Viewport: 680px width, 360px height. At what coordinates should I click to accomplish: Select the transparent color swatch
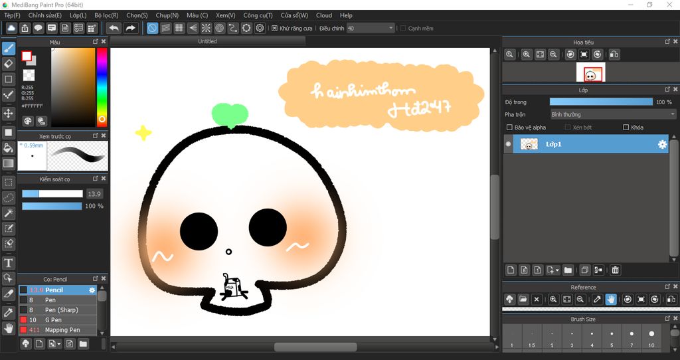[29, 75]
